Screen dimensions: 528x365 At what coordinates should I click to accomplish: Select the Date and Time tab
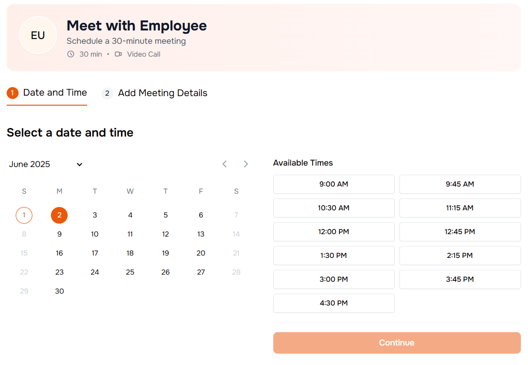tap(54, 93)
